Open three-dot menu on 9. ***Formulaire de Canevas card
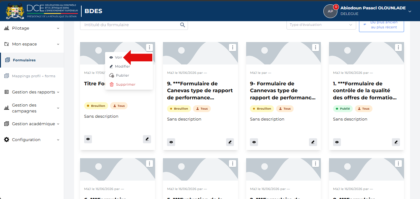Screen dimensions: 420x199 click(x=232, y=47)
